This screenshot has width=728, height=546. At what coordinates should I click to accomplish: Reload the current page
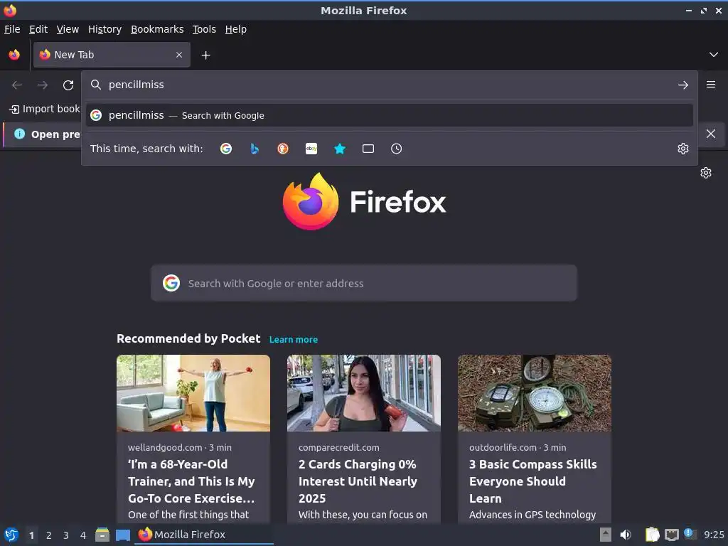pos(68,85)
